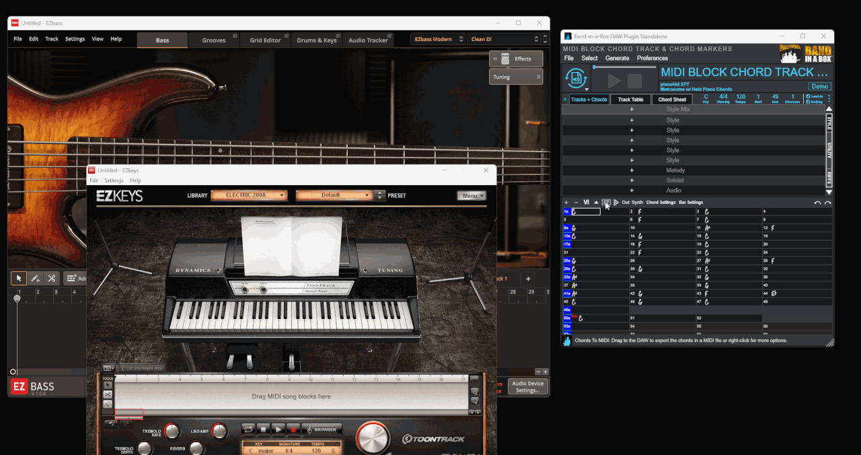Toggle the Lead-in checkbox
Viewport: 861px width, 455px height.
(808, 97)
